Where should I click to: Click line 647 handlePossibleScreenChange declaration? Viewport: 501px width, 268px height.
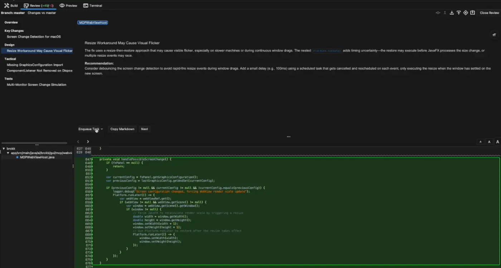pyautogui.click(x=135, y=159)
